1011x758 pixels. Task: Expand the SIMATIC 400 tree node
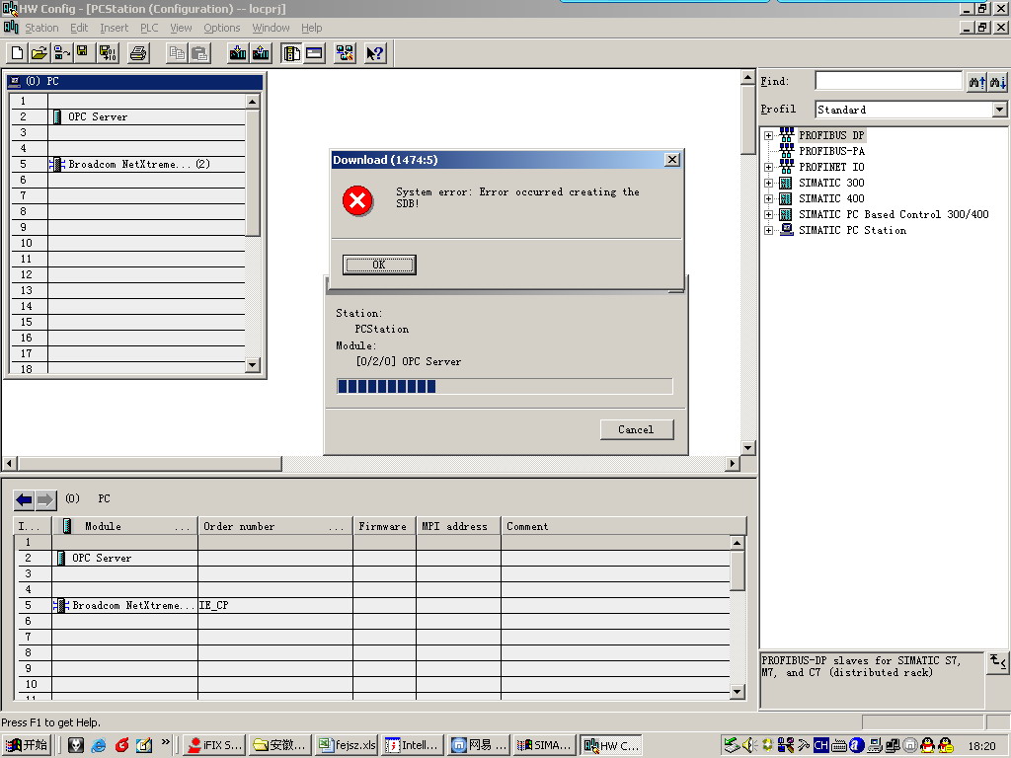[x=768, y=198]
